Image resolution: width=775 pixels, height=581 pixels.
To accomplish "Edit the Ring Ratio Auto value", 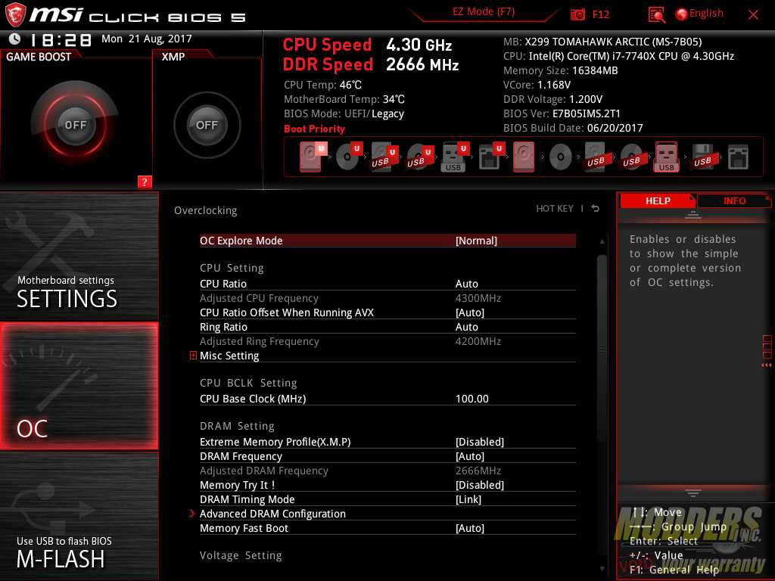I will tap(466, 327).
